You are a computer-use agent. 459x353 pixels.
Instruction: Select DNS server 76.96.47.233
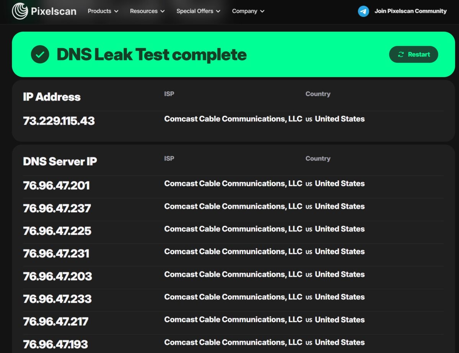point(57,299)
